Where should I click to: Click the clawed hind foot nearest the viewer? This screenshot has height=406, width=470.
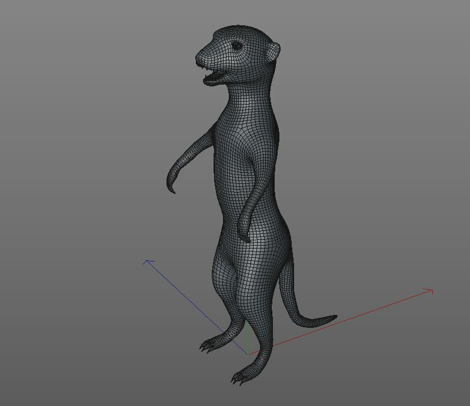click(244, 375)
